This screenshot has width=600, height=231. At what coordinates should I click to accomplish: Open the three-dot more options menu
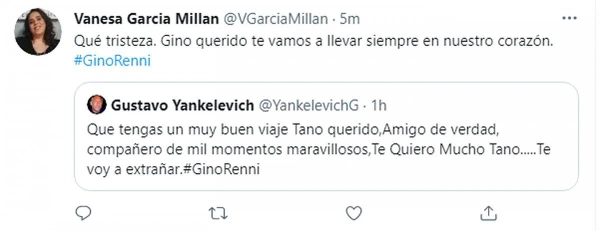(570, 19)
